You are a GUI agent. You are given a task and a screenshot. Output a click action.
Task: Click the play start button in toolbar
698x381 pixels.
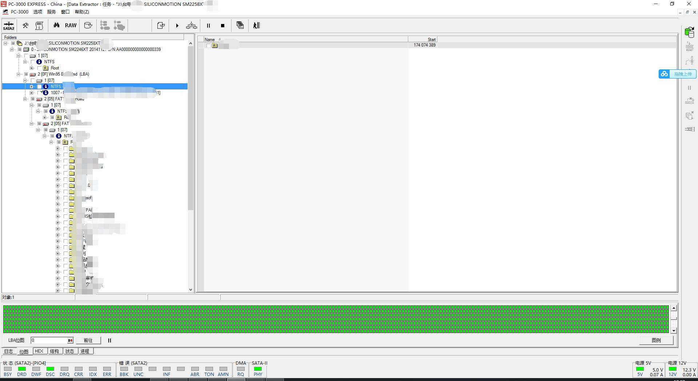pos(177,25)
